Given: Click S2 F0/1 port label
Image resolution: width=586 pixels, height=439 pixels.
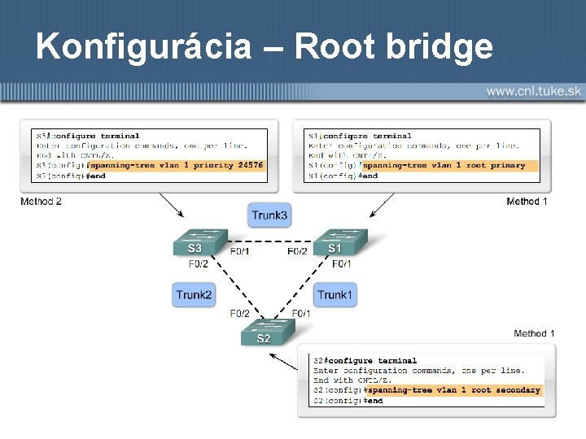Looking at the screenshot, I should coord(301,313).
